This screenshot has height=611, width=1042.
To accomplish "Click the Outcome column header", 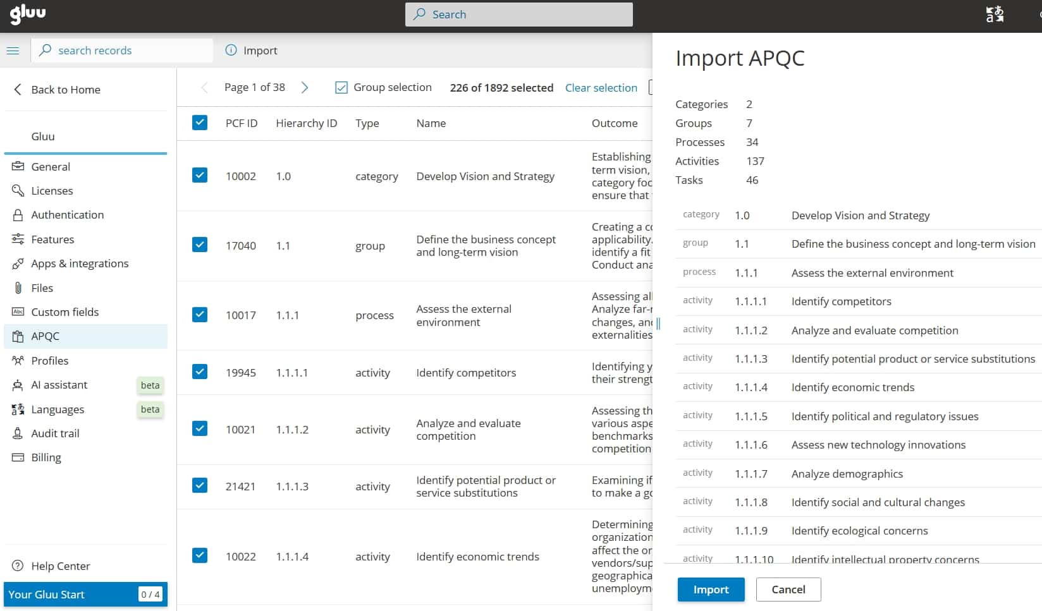I will pyautogui.click(x=615, y=123).
